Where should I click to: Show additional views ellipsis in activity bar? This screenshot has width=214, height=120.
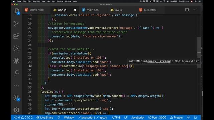[16, 85]
